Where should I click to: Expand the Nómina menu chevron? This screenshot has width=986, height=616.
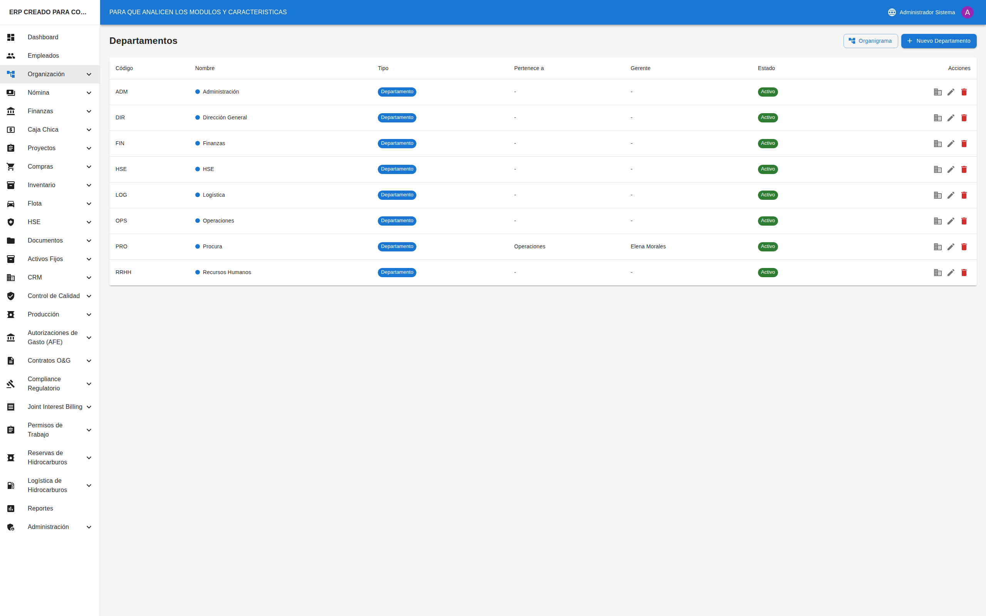pos(89,93)
